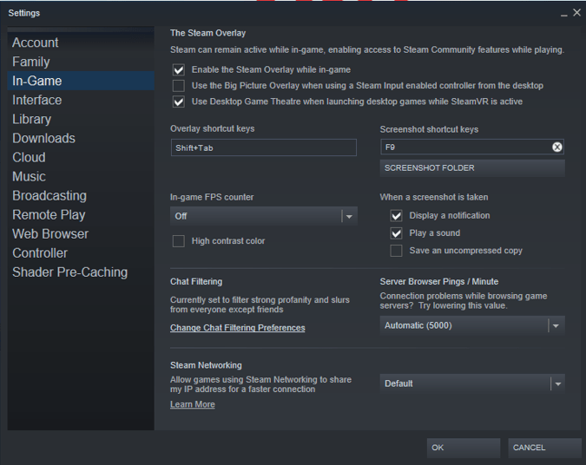The image size is (586, 465).
Task: Click the 'Steam Networking' heading
Action: [x=206, y=365]
